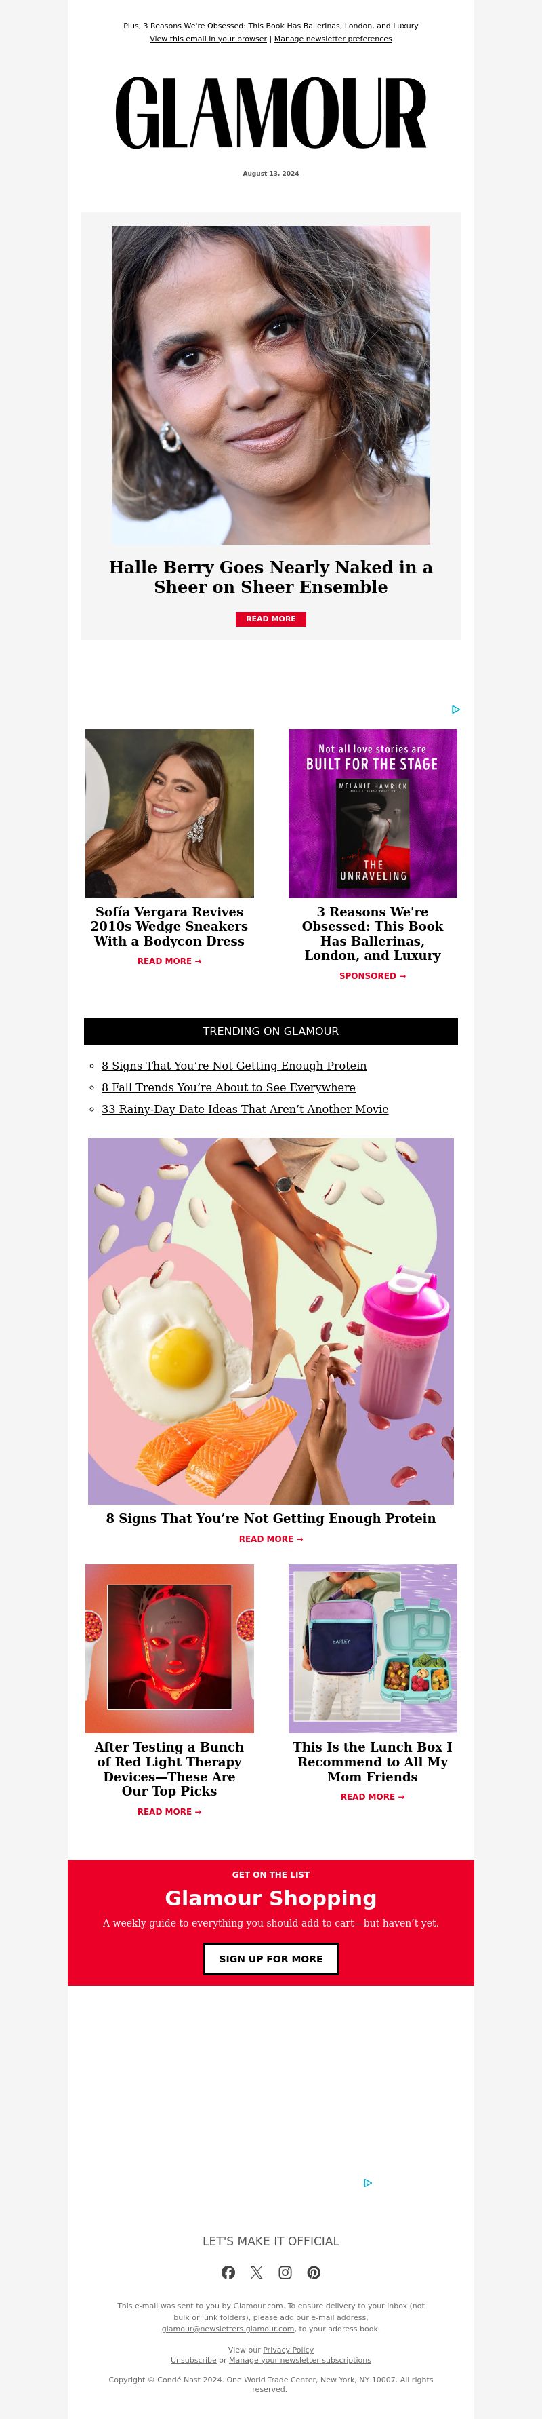The width and height of the screenshot is (542, 2419).
Task: Open 8 Fall Trends trending link
Action: [x=228, y=1087]
